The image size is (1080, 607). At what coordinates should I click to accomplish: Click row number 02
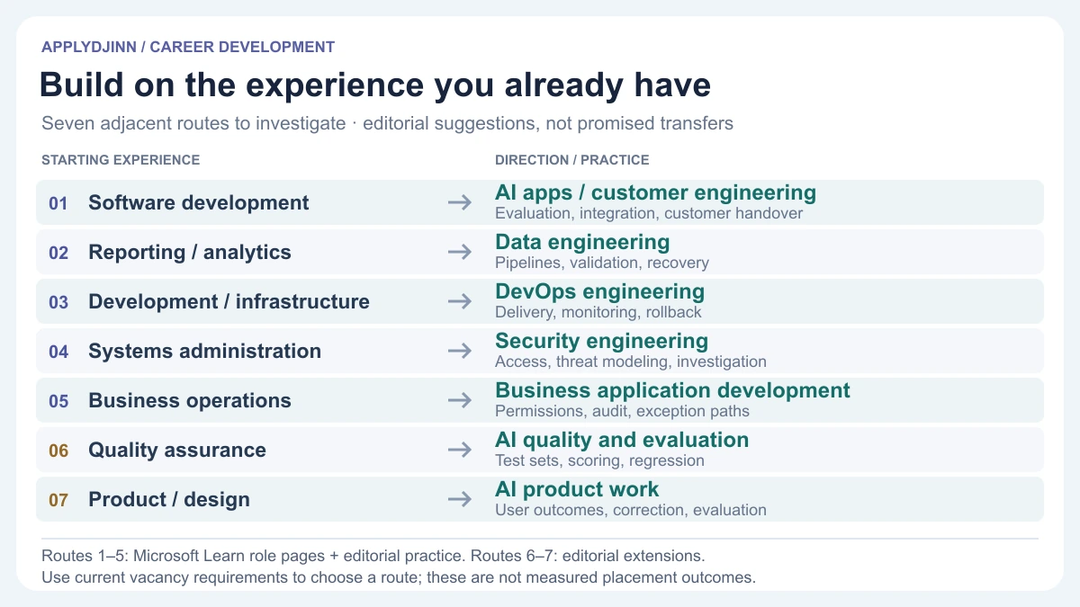[58, 254]
